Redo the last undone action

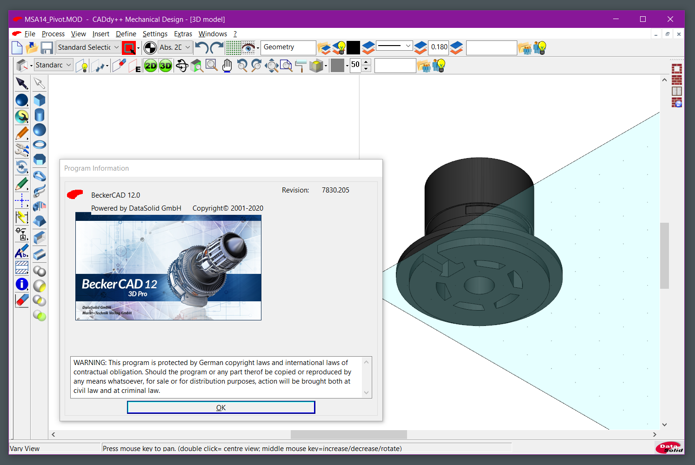[217, 47]
